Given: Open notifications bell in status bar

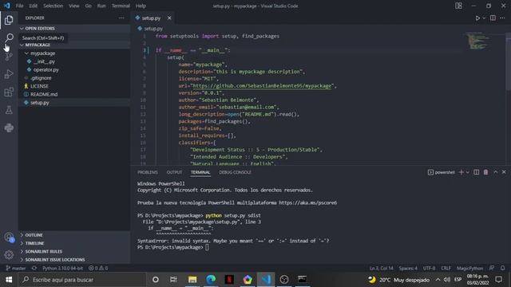Looking at the screenshot, I should tap(502, 268).
